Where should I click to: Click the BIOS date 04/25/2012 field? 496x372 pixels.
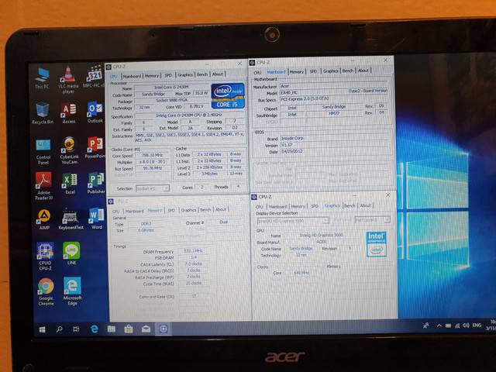[335, 151]
